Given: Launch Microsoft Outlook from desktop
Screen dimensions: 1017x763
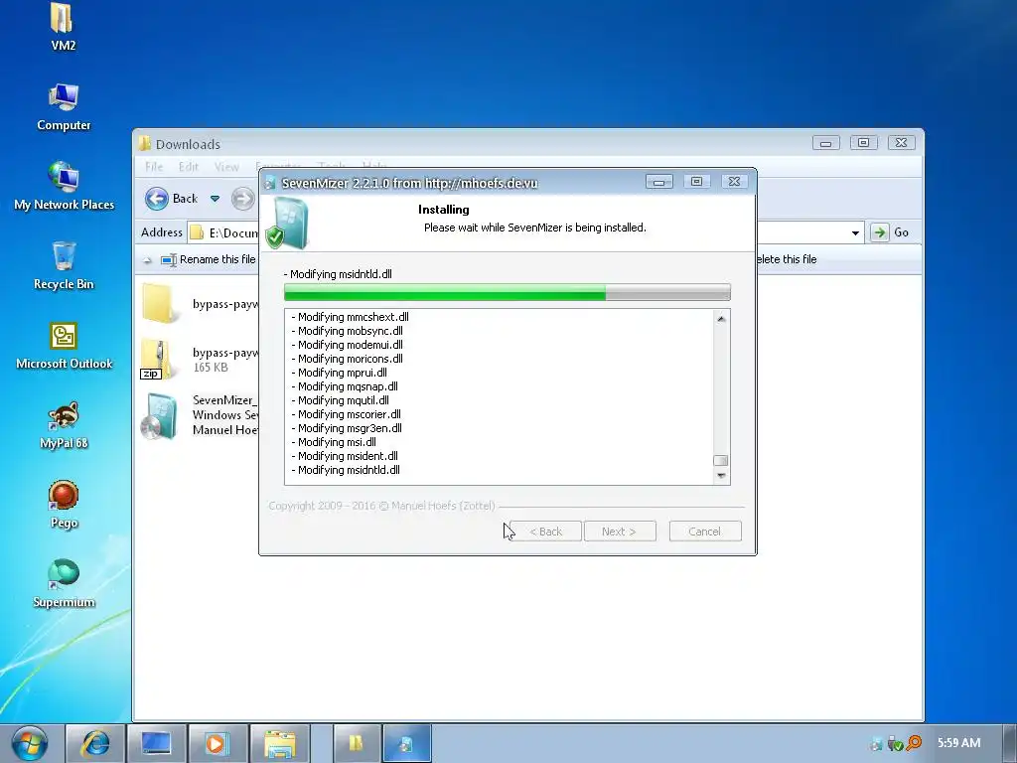Looking at the screenshot, I should tap(64, 346).
